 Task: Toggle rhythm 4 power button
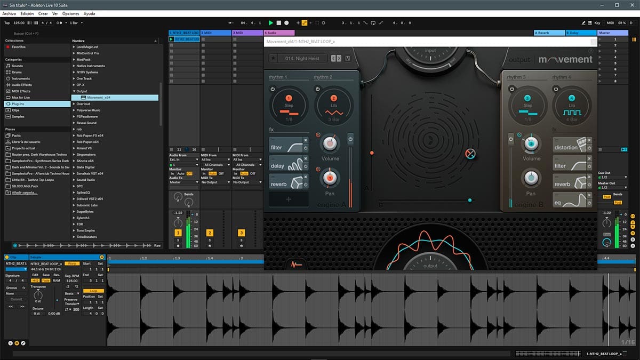tap(556, 89)
